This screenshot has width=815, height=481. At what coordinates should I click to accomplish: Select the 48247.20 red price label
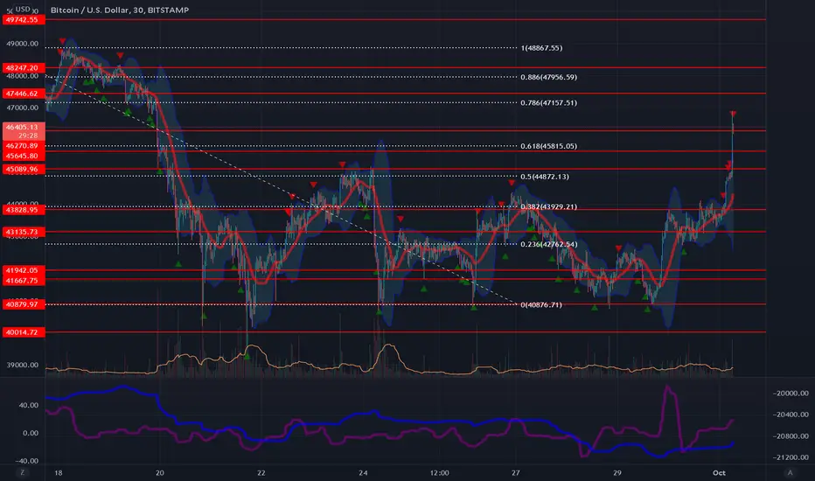tap(24, 67)
